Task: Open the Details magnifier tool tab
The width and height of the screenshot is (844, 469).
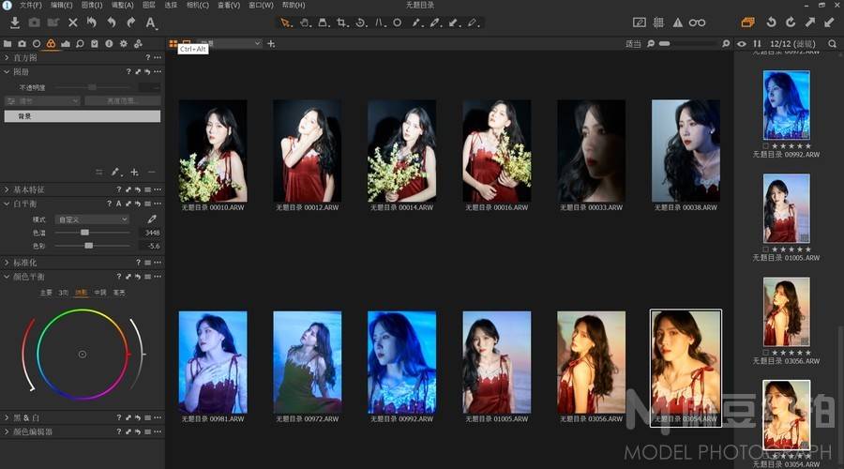Action: [x=81, y=43]
